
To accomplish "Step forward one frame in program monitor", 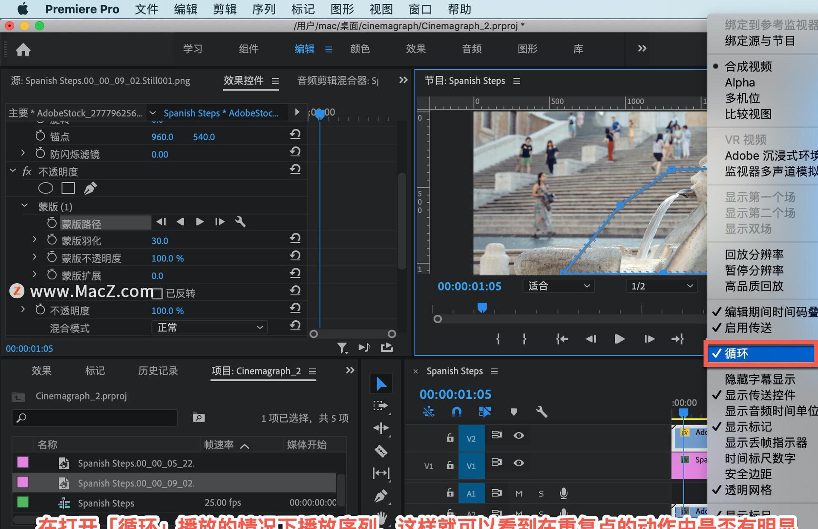I will coord(649,339).
